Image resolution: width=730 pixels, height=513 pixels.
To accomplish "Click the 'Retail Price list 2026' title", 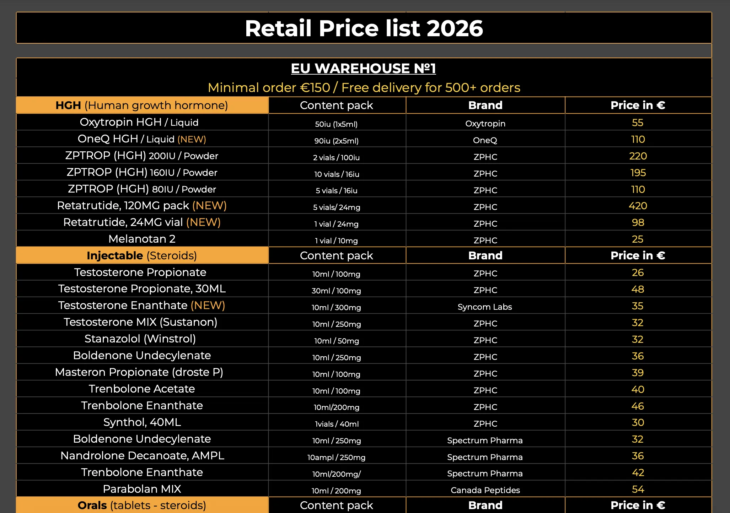I will (364, 28).
